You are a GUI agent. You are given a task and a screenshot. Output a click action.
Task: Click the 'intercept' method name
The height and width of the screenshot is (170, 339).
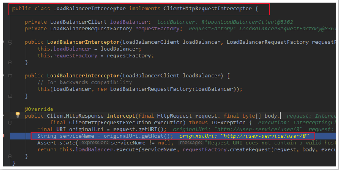tap(121, 116)
